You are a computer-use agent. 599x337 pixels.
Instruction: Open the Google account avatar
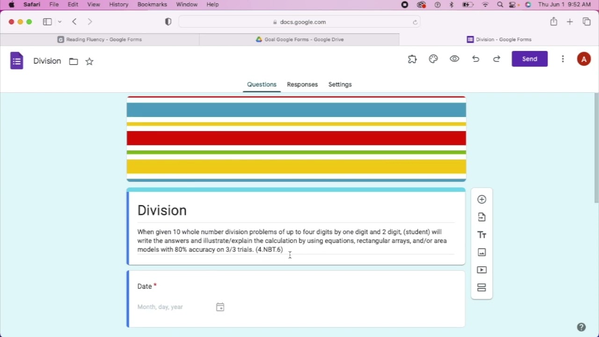(x=584, y=59)
